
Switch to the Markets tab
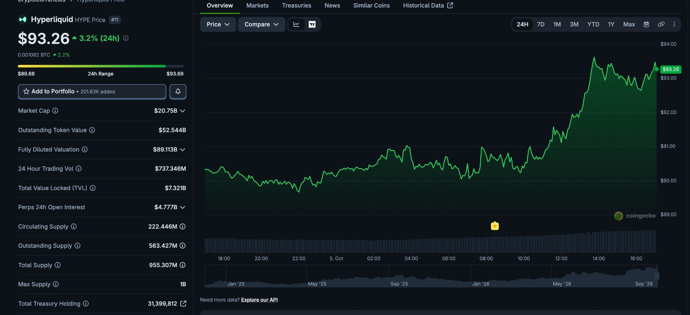(257, 5)
